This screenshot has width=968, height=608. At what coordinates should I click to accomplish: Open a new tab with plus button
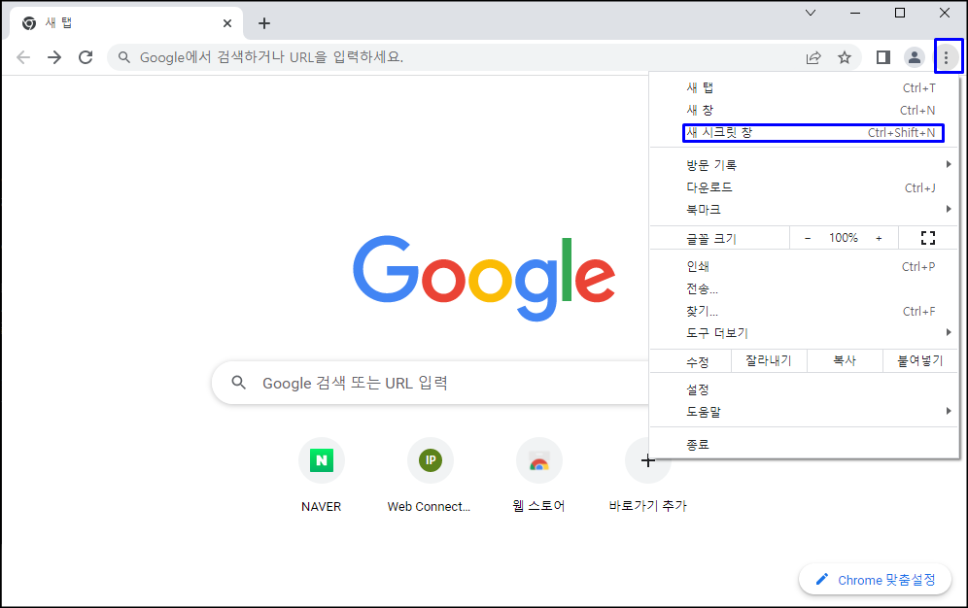pos(264,23)
